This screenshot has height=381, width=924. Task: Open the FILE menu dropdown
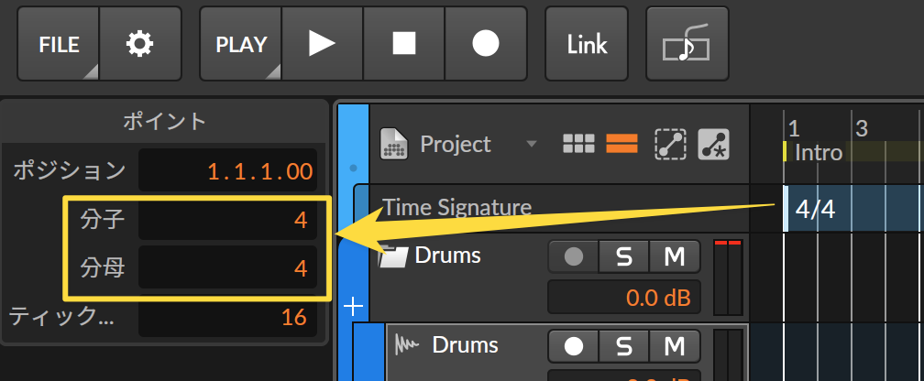tap(59, 44)
